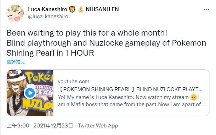Open the POKEMON SHINING PEARL card title
Viewport: 216px width, 135px height.
[130, 89]
